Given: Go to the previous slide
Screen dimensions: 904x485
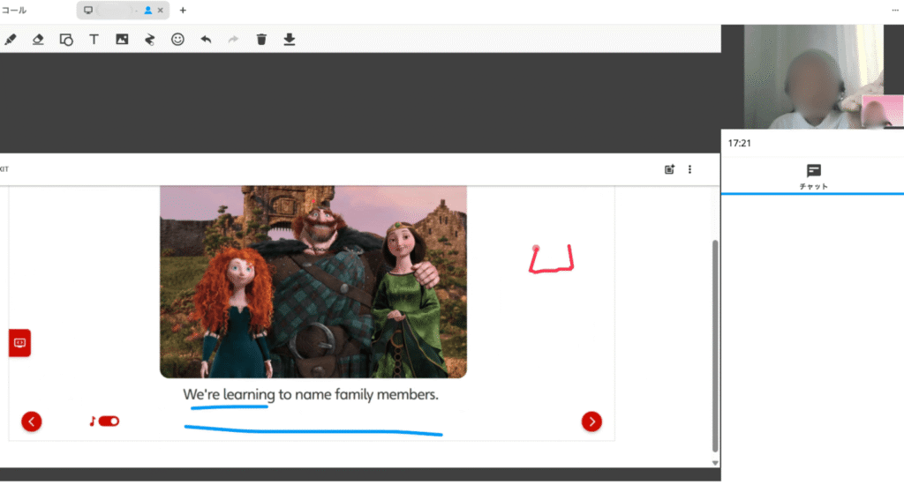Looking at the screenshot, I should (32, 422).
